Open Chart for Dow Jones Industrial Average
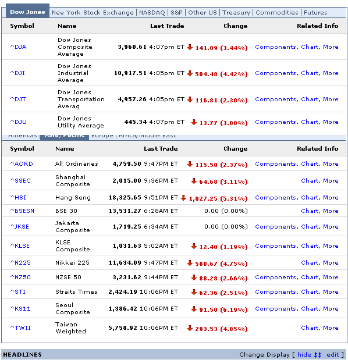Viewport: 348px width, 363px height. click(x=310, y=73)
